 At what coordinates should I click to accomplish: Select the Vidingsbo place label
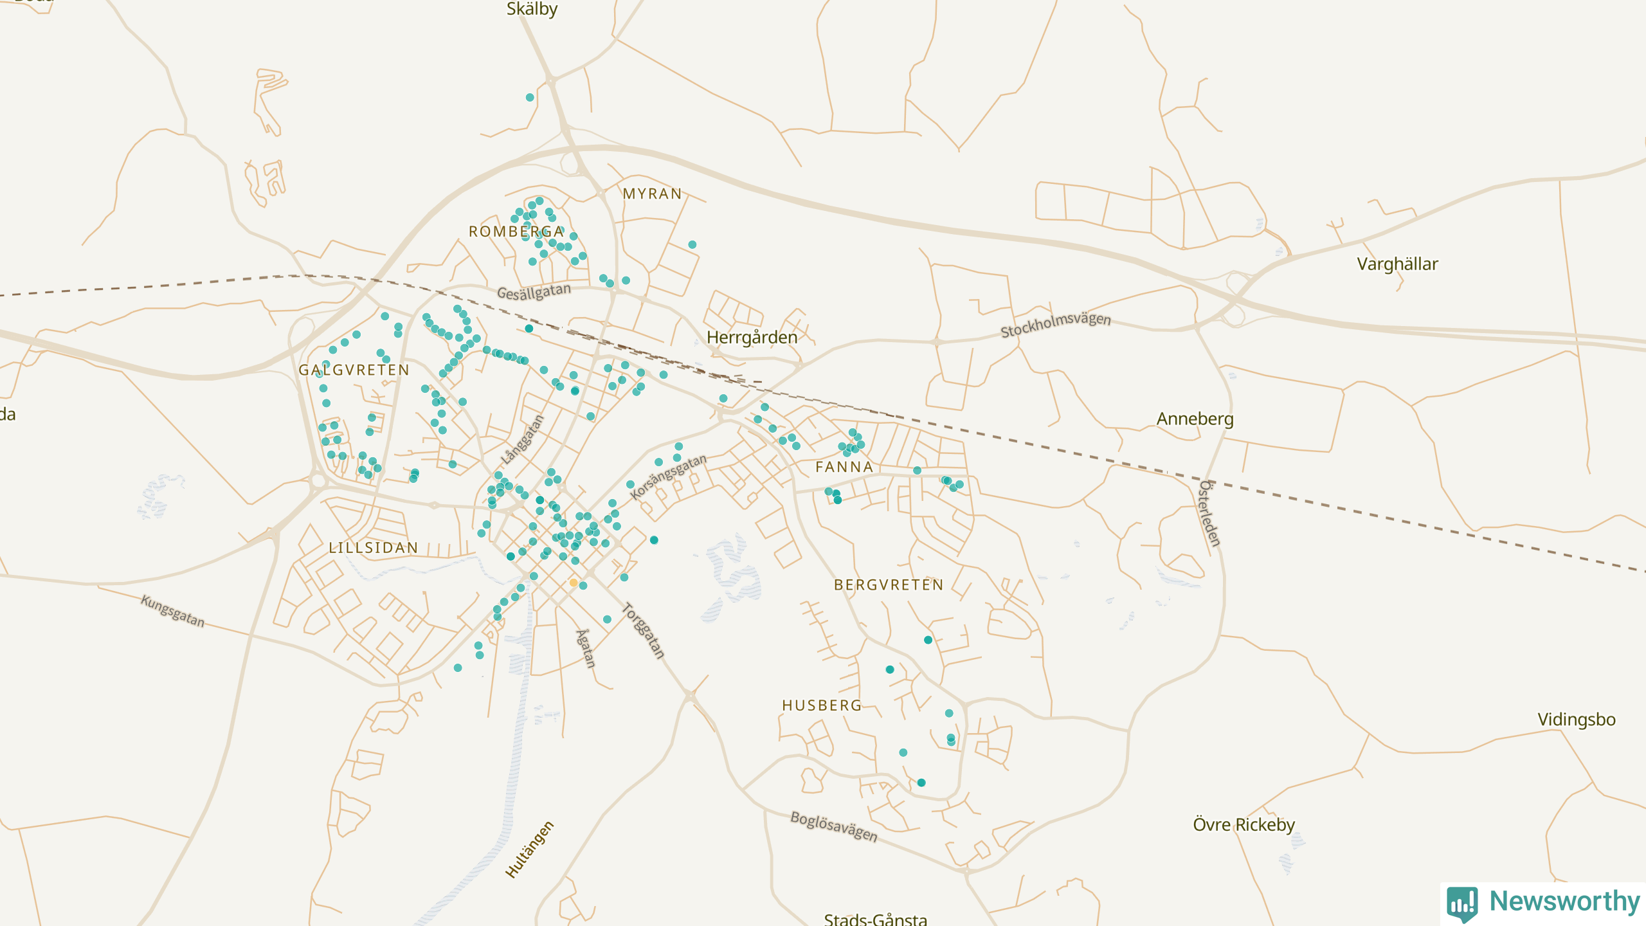tap(1576, 719)
